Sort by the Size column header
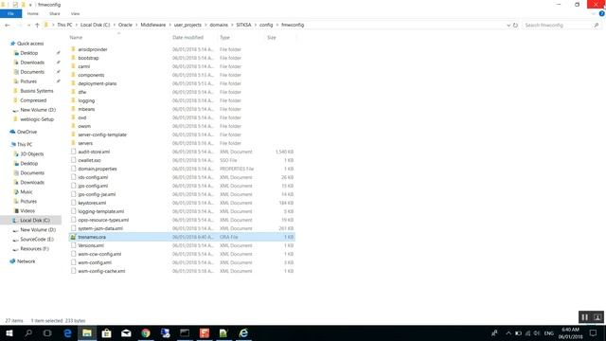 (x=272, y=38)
